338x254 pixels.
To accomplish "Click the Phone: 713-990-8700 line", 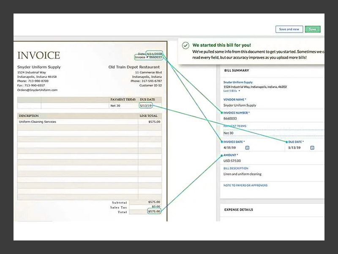I will coord(33,81).
